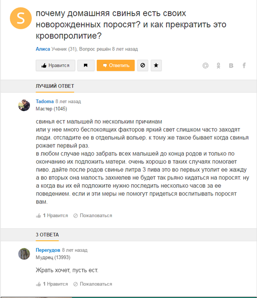Screen dimensions: 257x298
Task: Click the star favorite icon
Action: 156,65
